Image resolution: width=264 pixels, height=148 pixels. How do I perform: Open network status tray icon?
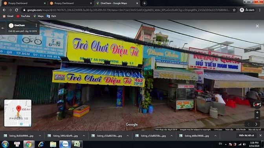click(240, 144)
